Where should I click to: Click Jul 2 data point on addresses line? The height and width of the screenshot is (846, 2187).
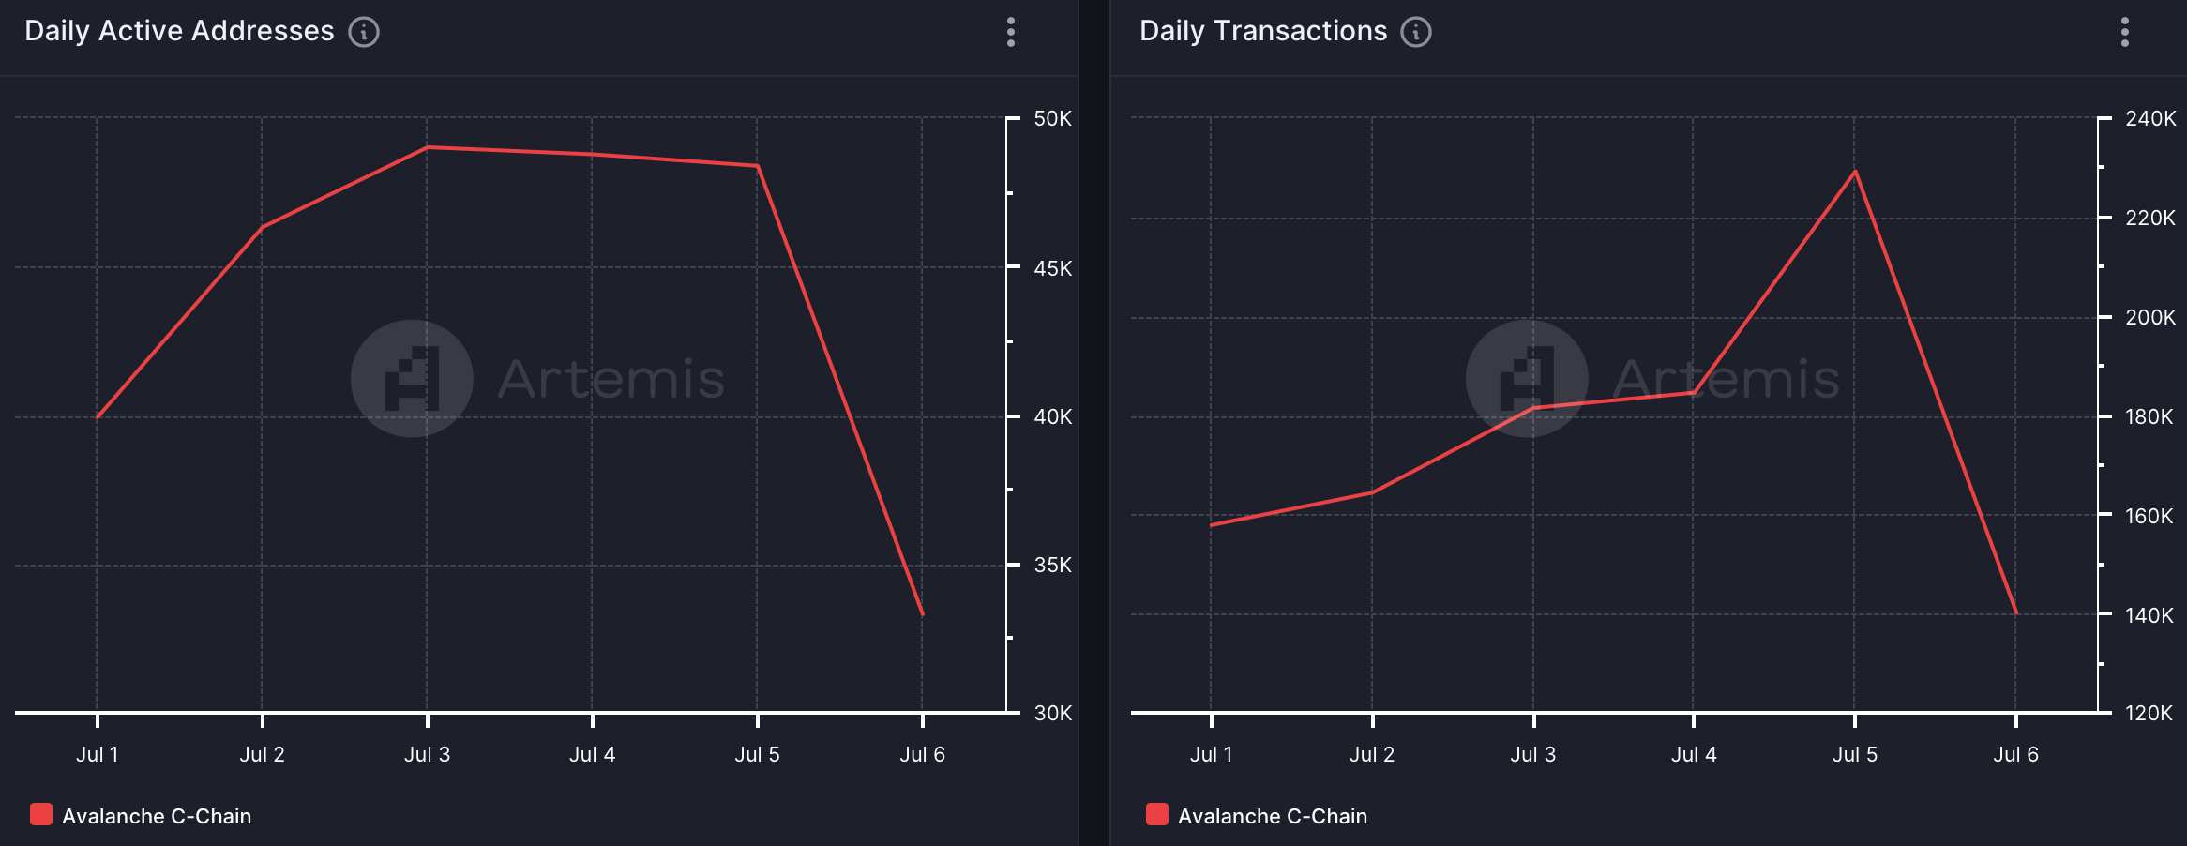(x=263, y=227)
